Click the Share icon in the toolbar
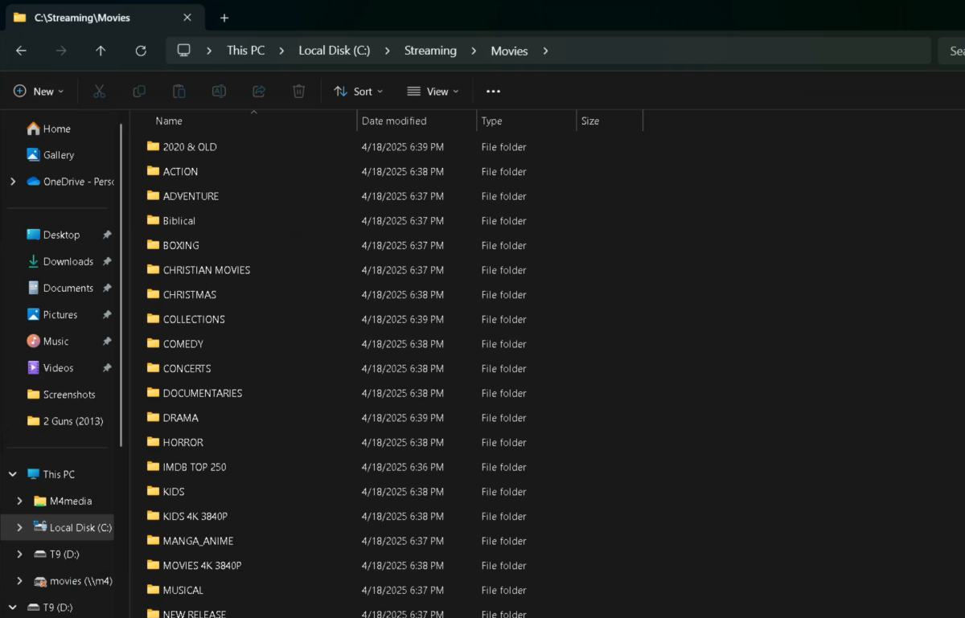 click(x=259, y=91)
